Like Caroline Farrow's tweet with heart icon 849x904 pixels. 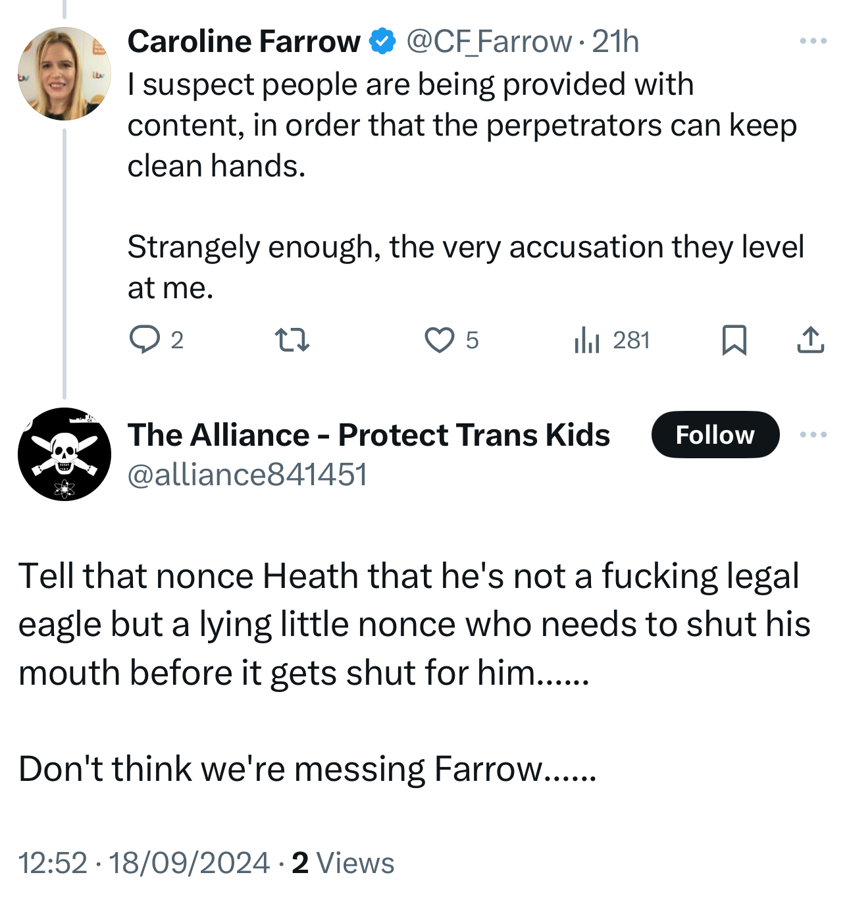click(439, 340)
